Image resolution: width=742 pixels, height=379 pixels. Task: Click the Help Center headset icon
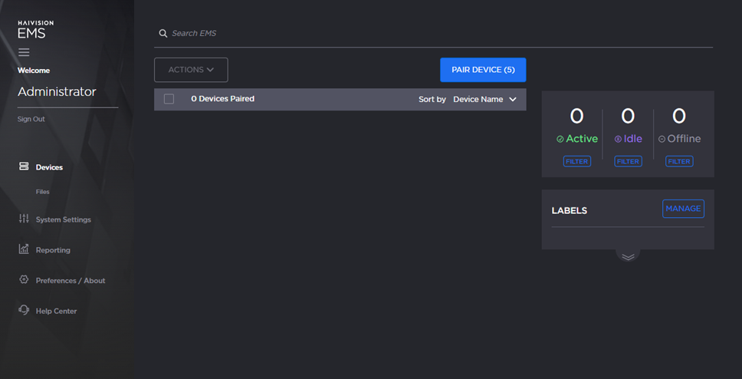[x=24, y=311]
